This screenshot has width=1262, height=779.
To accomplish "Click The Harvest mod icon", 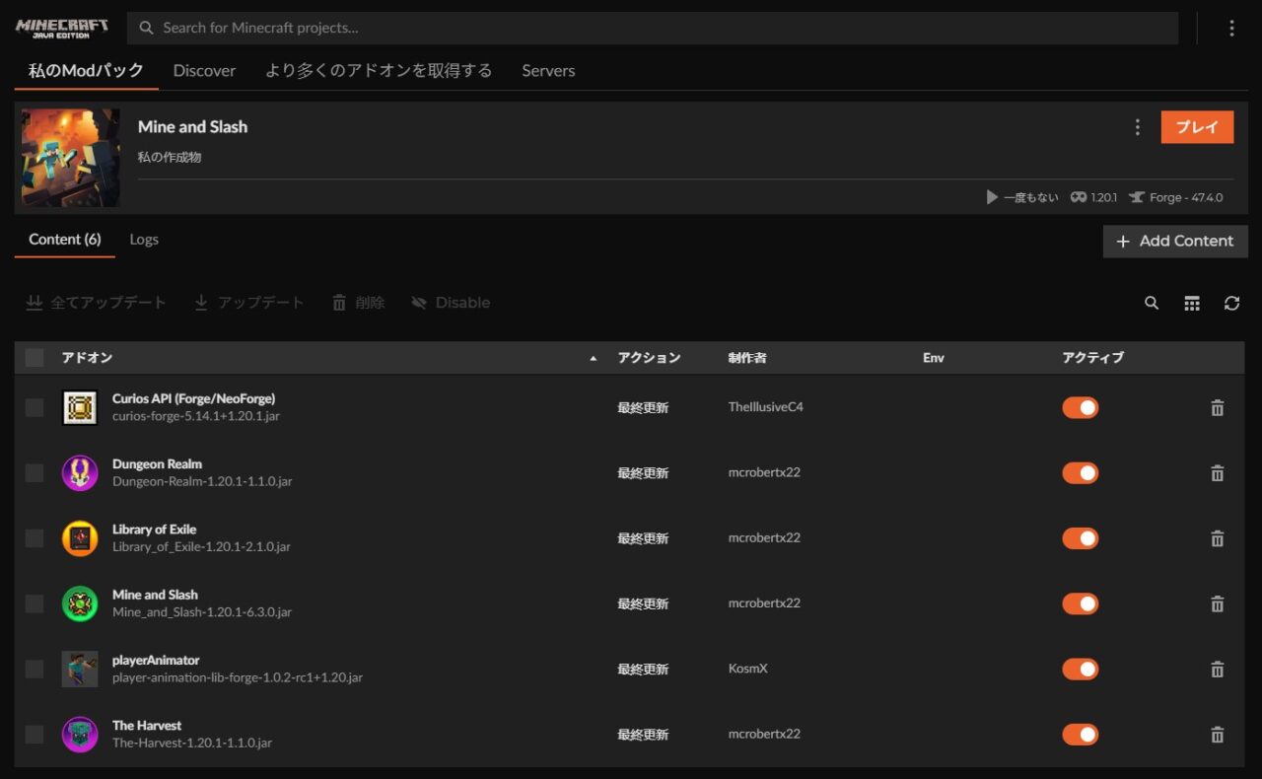I will (x=80, y=735).
